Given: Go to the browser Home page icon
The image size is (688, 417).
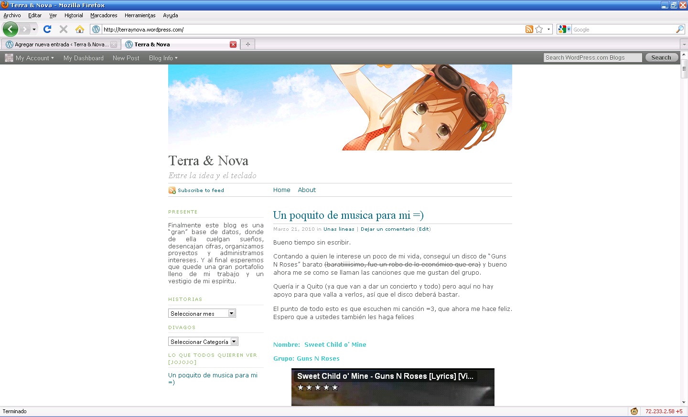Looking at the screenshot, I should click(x=80, y=29).
